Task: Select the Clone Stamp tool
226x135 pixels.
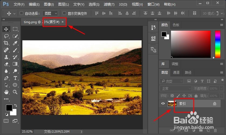Action: click(x=6, y=57)
